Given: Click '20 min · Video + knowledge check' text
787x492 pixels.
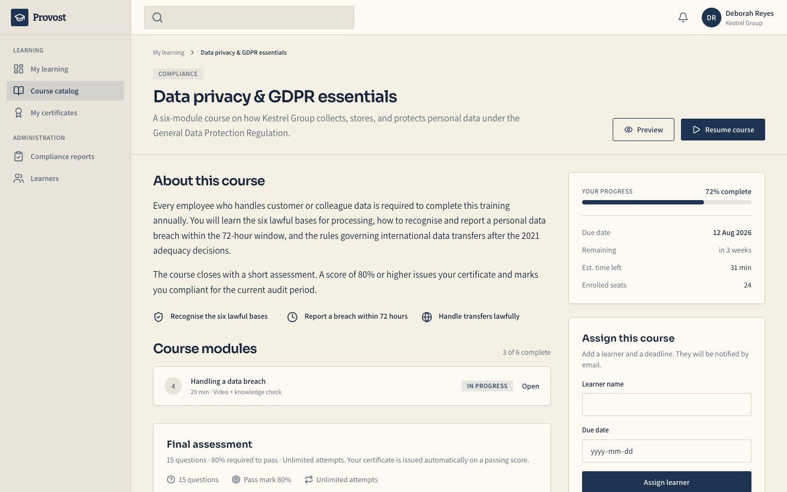Looking at the screenshot, I should pos(236,392).
